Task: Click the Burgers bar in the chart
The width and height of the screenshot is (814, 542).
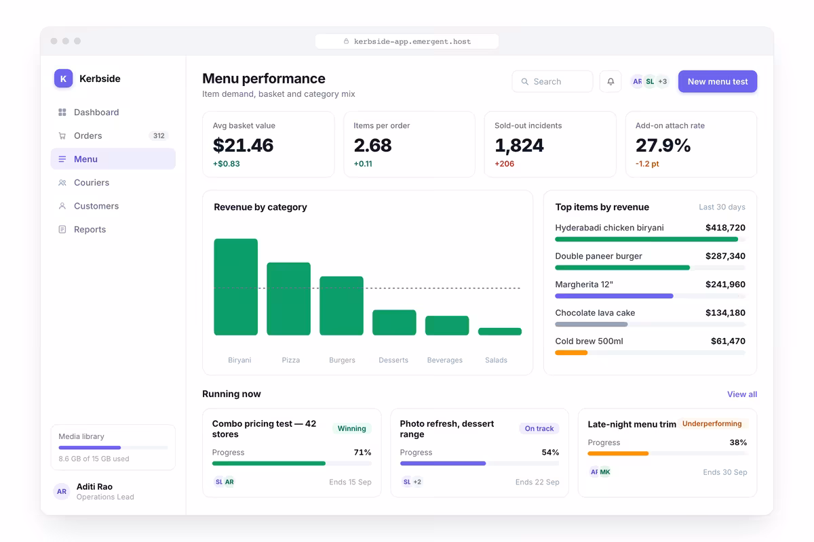Action: (341, 306)
